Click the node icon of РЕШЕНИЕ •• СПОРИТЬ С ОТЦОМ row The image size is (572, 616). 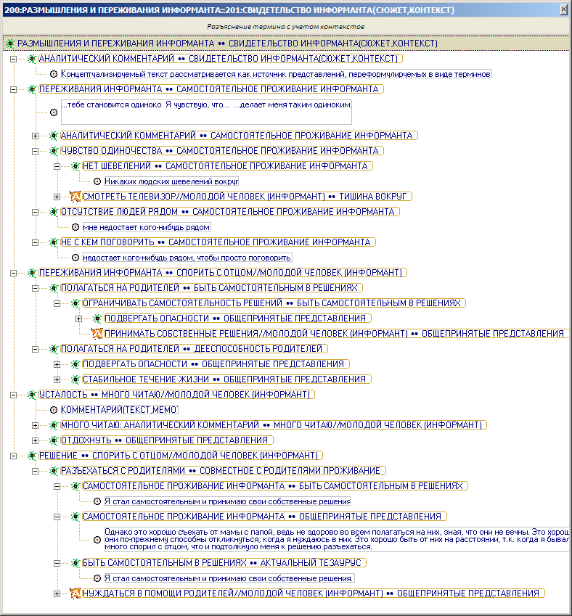[x=32, y=456]
